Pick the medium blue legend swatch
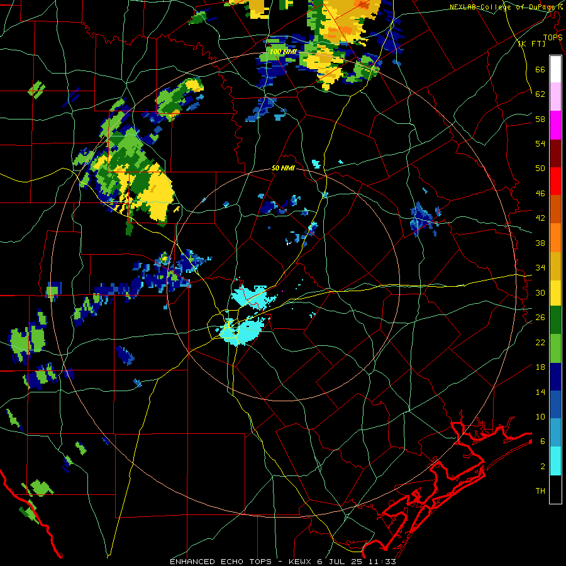Viewport: 566px width, 566px height. click(x=555, y=404)
